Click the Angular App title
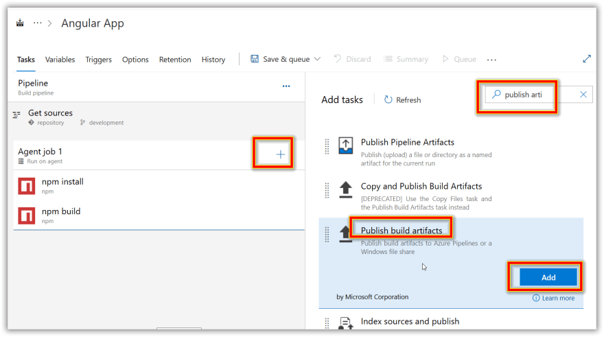 tap(93, 23)
